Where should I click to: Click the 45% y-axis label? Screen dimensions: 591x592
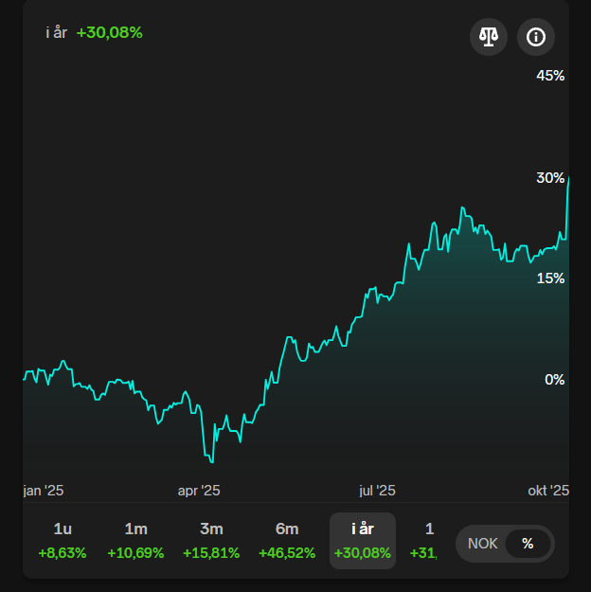(550, 76)
